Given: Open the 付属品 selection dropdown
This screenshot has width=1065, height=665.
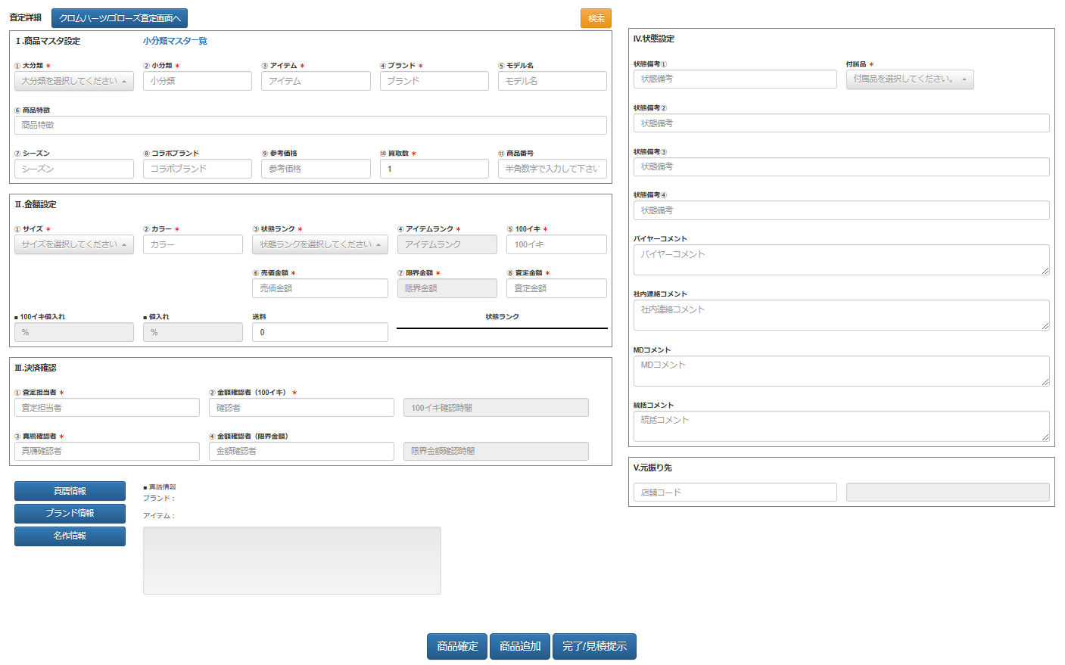Looking at the screenshot, I should coord(909,79).
